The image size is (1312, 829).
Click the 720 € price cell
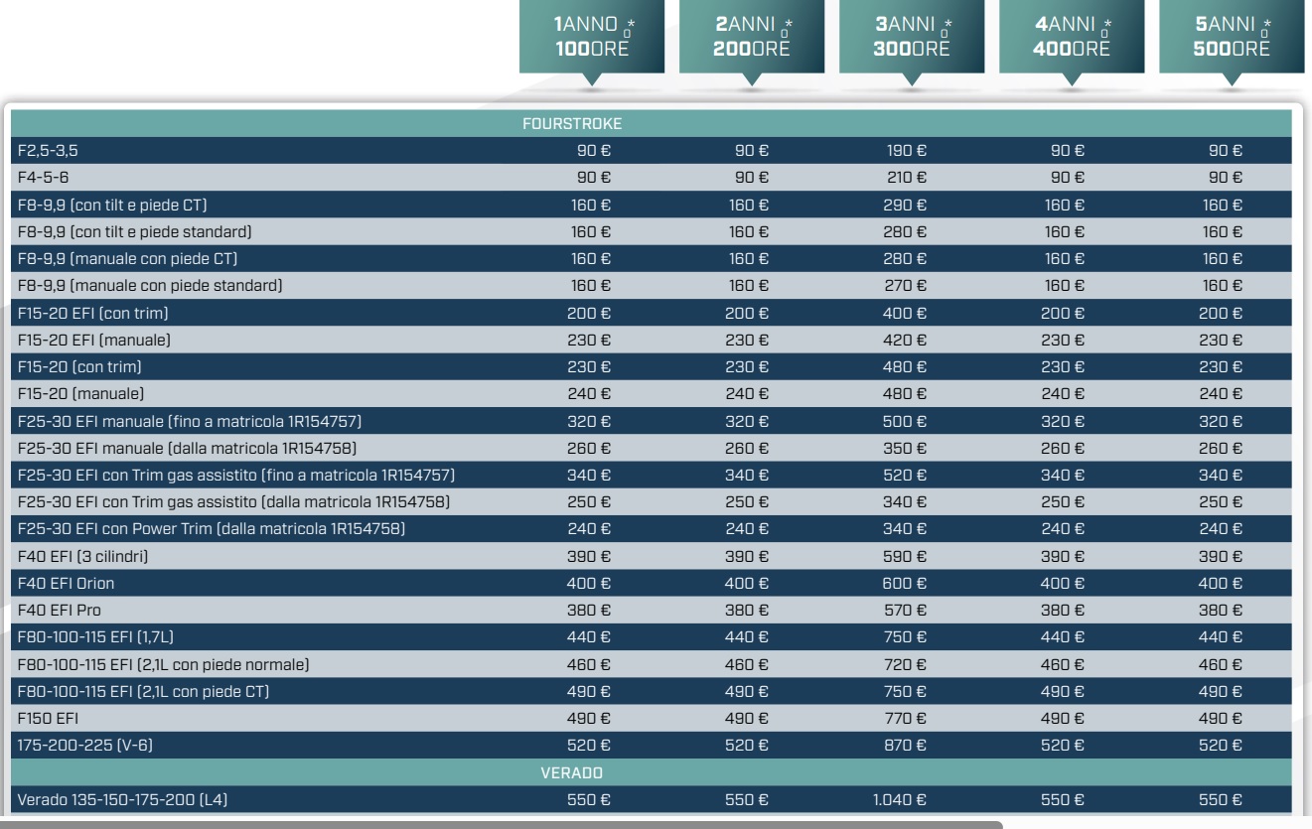coord(905,664)
